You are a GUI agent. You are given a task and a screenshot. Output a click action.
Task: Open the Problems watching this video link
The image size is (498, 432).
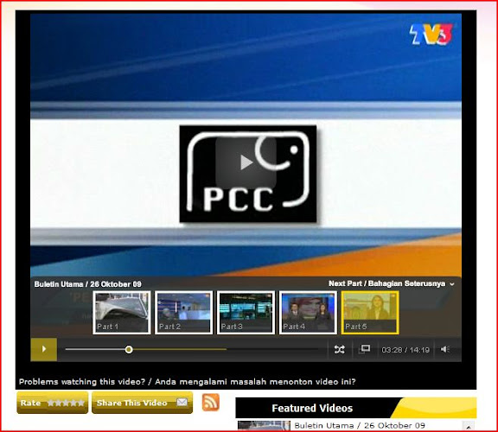(187, 382)
